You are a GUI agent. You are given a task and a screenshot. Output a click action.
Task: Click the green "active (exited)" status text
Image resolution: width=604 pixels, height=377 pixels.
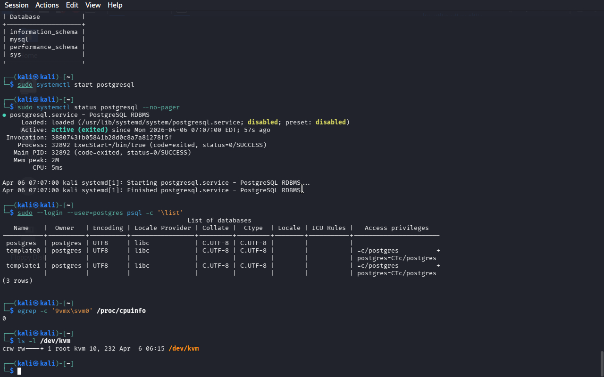[x=79, y=130]
